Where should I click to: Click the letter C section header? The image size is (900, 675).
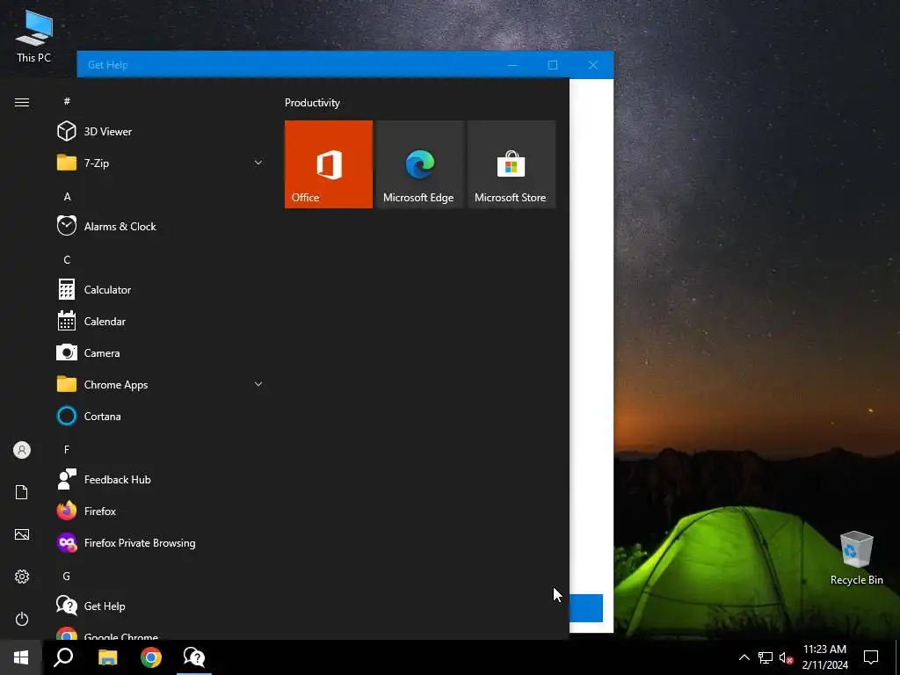tap(67, 259)
